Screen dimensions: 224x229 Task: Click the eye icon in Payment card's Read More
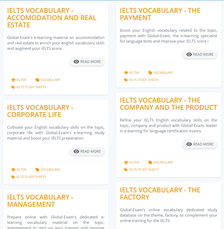click(189, 54)
